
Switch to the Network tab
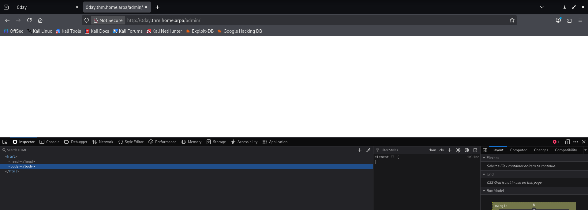pos(103,142)
